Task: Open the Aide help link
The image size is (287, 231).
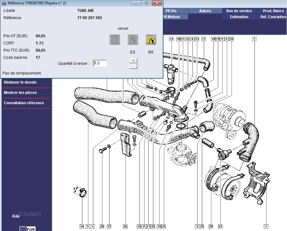Action: (16, 216)
